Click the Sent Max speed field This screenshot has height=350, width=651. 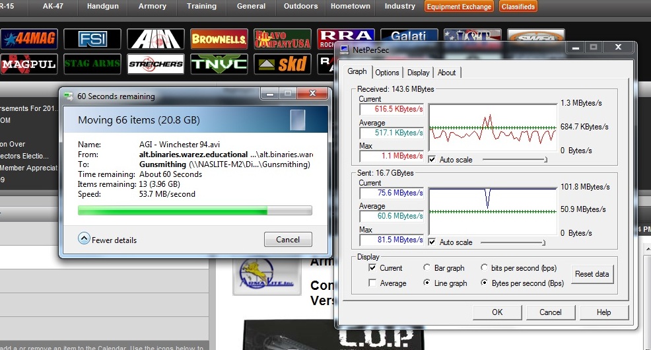coord(392,240)
